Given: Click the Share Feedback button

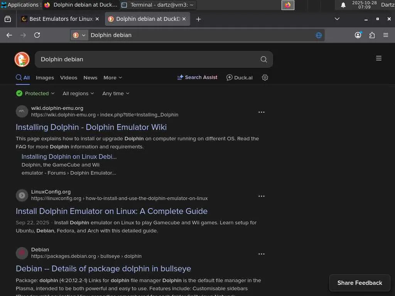Looking at the screenshot, I should click(x=360, y=283).
